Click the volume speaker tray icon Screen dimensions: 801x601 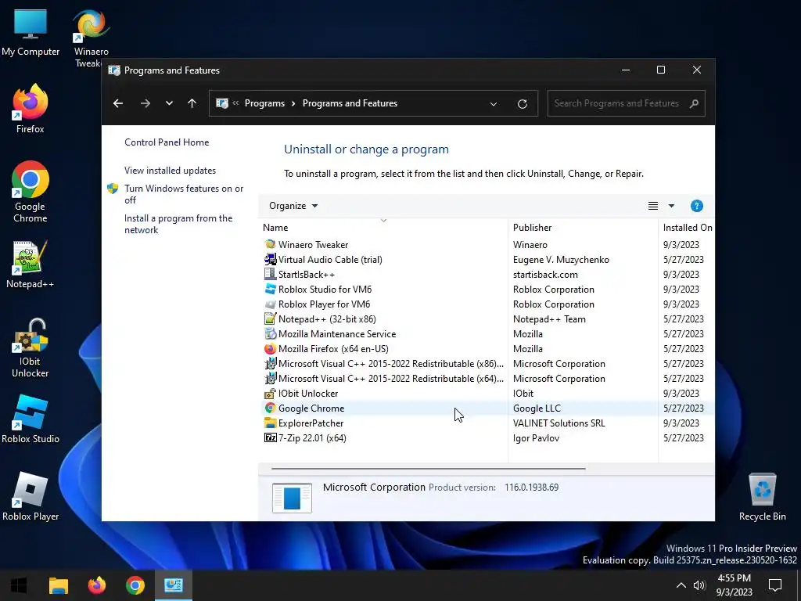click(699, 585)
